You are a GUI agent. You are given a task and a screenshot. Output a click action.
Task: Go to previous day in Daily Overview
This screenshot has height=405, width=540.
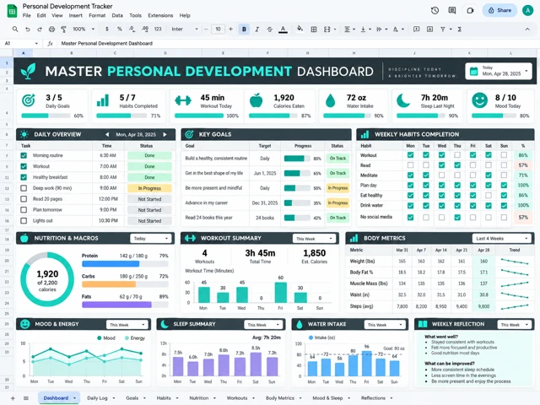point(107,134)
